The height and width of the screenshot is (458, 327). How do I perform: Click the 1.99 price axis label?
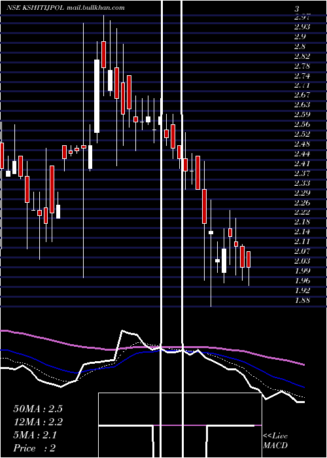tap(302, 270)
